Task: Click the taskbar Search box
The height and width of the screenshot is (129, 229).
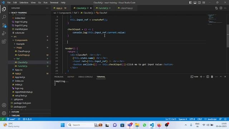Action: 85,125
